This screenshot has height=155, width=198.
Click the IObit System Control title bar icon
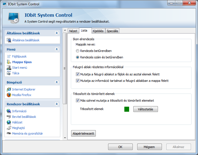coord(4,4)
